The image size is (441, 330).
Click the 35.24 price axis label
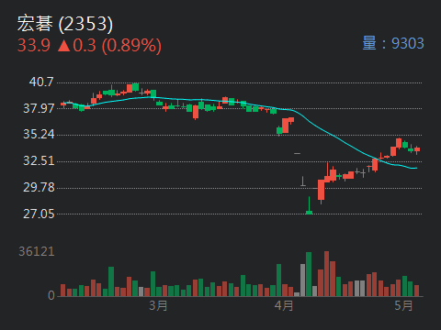39,135
